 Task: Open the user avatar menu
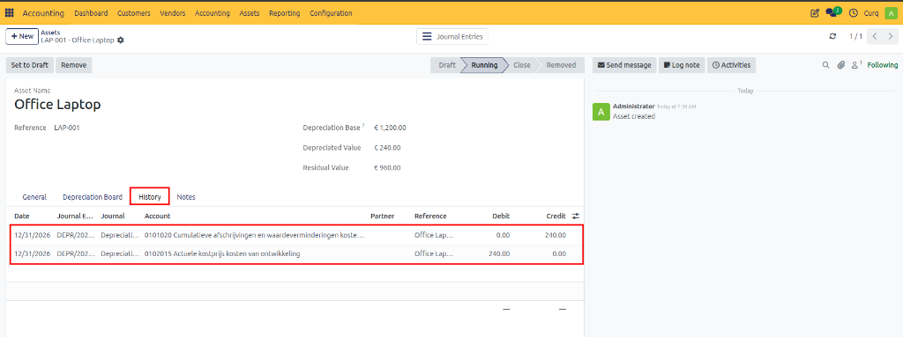pyautogui.click(x=891, y=12)
